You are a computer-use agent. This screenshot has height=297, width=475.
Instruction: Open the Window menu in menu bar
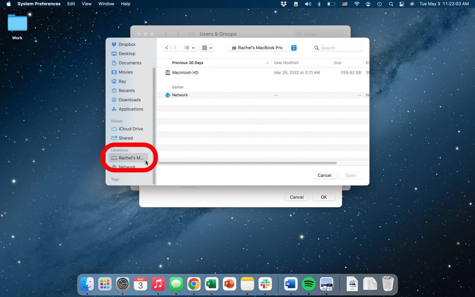tap(106, 4)
